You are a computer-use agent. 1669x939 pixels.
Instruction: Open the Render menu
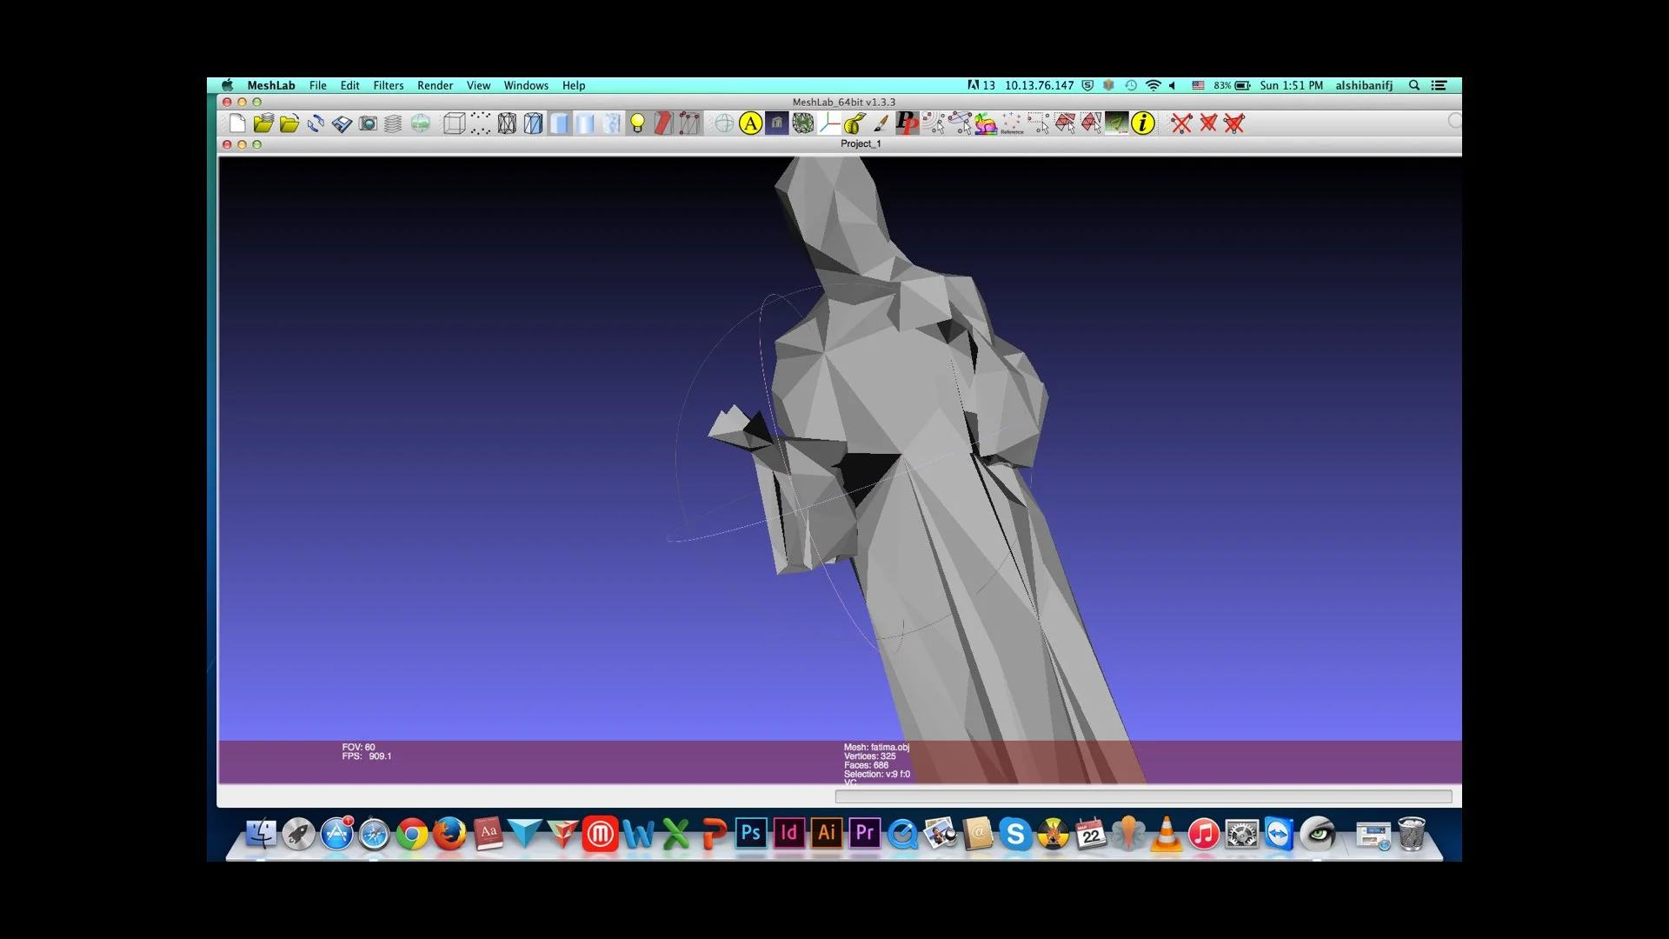click(435, 85)
